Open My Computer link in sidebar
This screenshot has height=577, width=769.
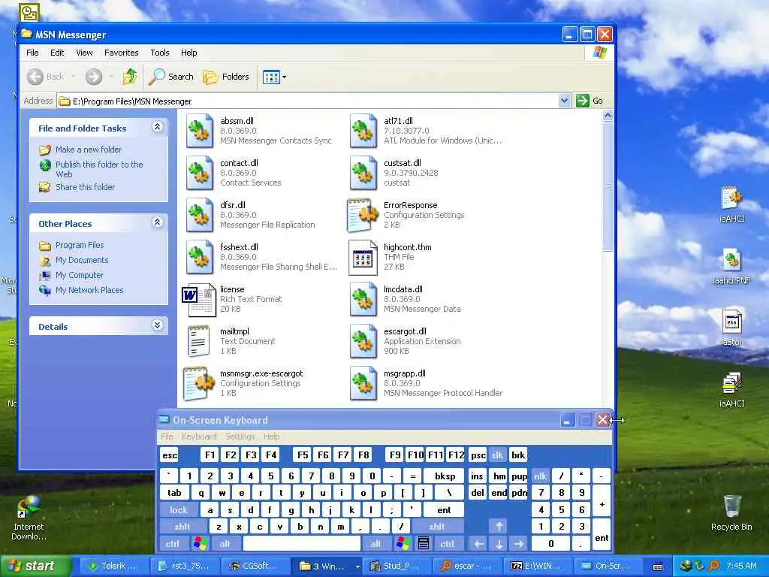pos(80,275)
